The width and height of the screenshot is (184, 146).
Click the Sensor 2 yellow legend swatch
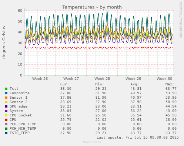pyautogui.click(x=6, y=102)
